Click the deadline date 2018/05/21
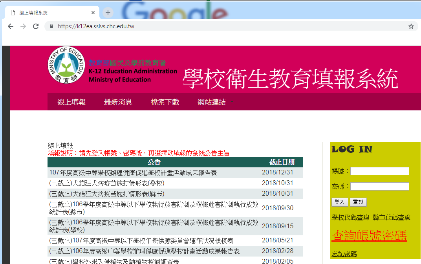 pyautogui.click(x=278, y=240)
